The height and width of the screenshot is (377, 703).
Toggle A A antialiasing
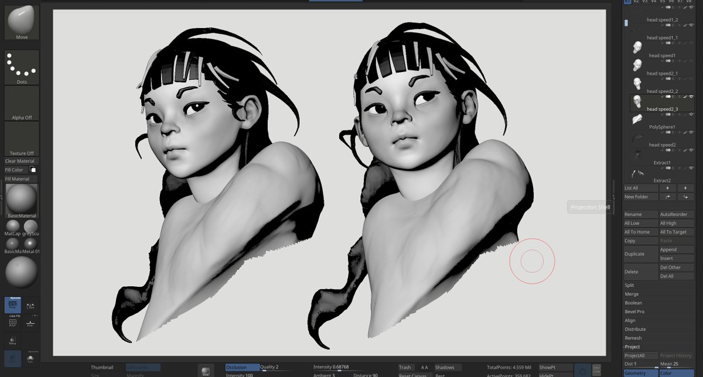(425, 367)
